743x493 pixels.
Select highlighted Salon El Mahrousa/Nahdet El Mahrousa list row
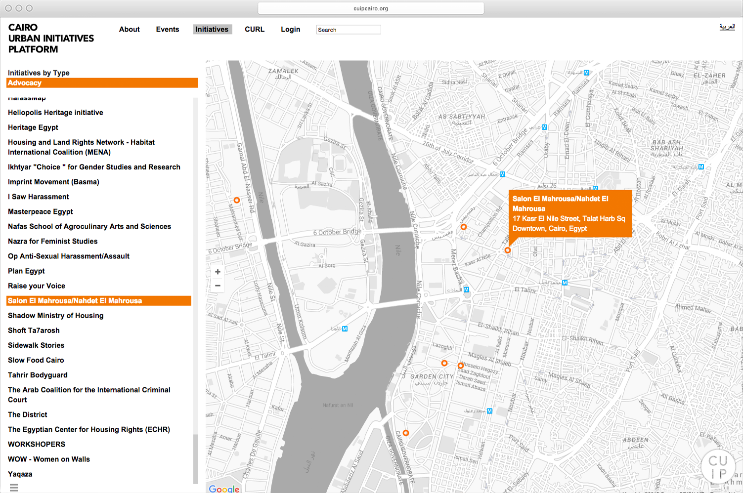pos(99,301)
